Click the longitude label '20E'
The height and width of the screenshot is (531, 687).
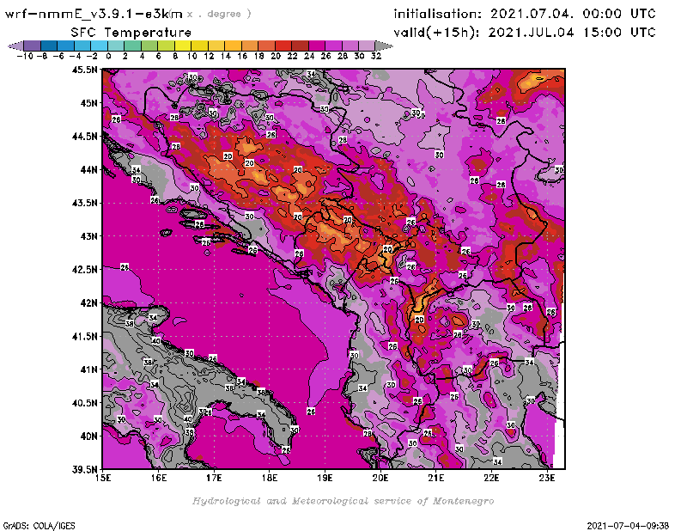coord(380,478)
